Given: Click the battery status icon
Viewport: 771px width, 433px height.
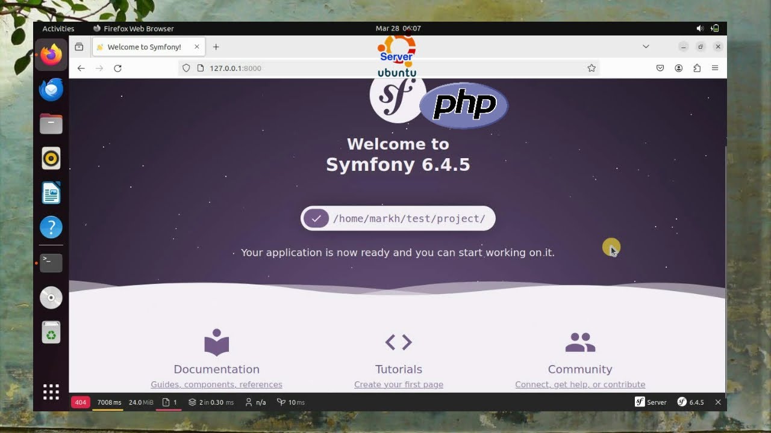Looking at the screenshot, I should 715,28.
